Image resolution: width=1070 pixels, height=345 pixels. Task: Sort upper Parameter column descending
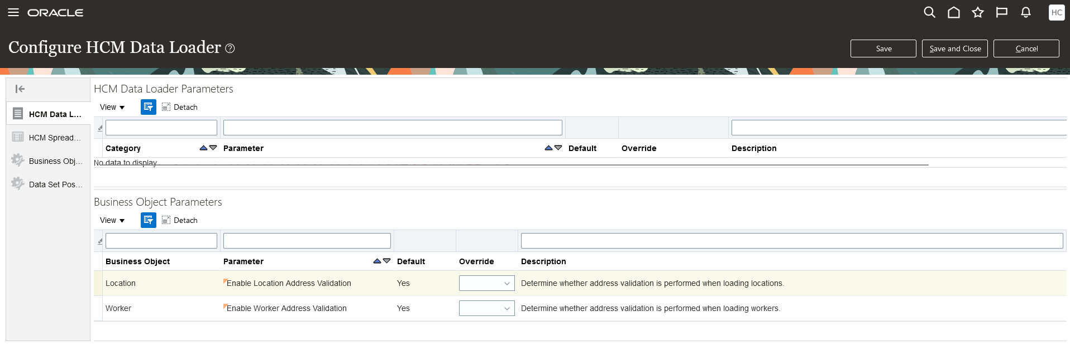558,148
